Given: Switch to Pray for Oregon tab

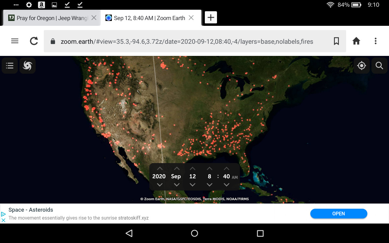Looking at the screenshot, I should (49, 18).
